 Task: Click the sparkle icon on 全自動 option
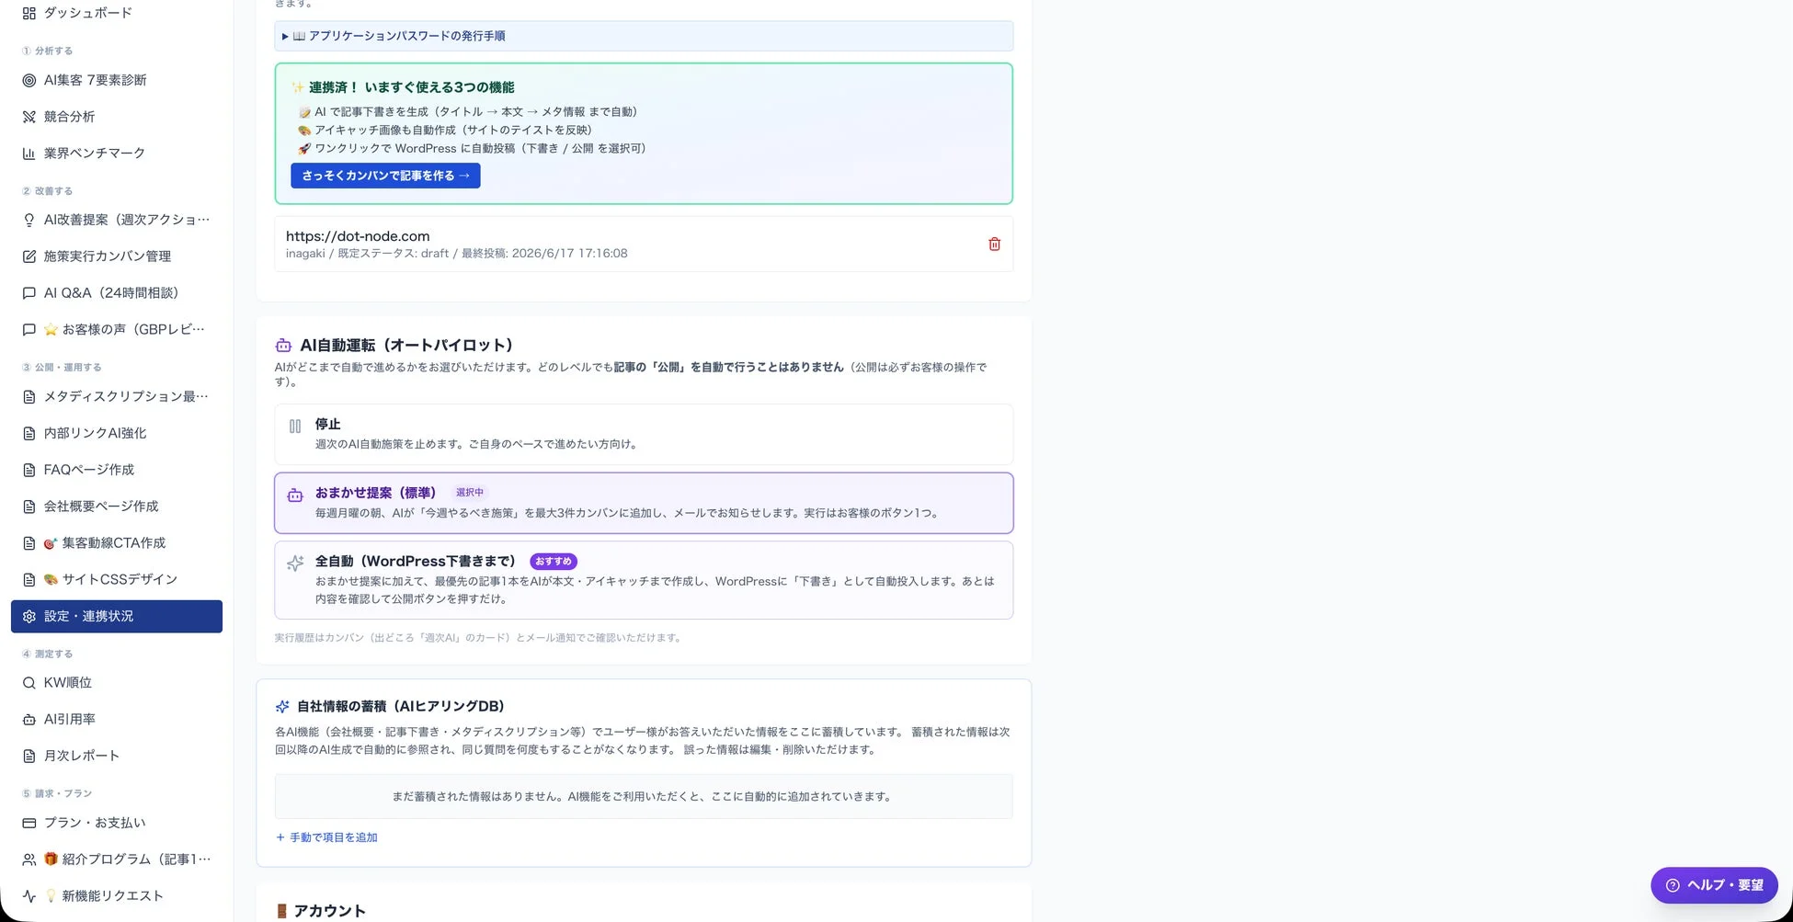click(x=295, y=563)
